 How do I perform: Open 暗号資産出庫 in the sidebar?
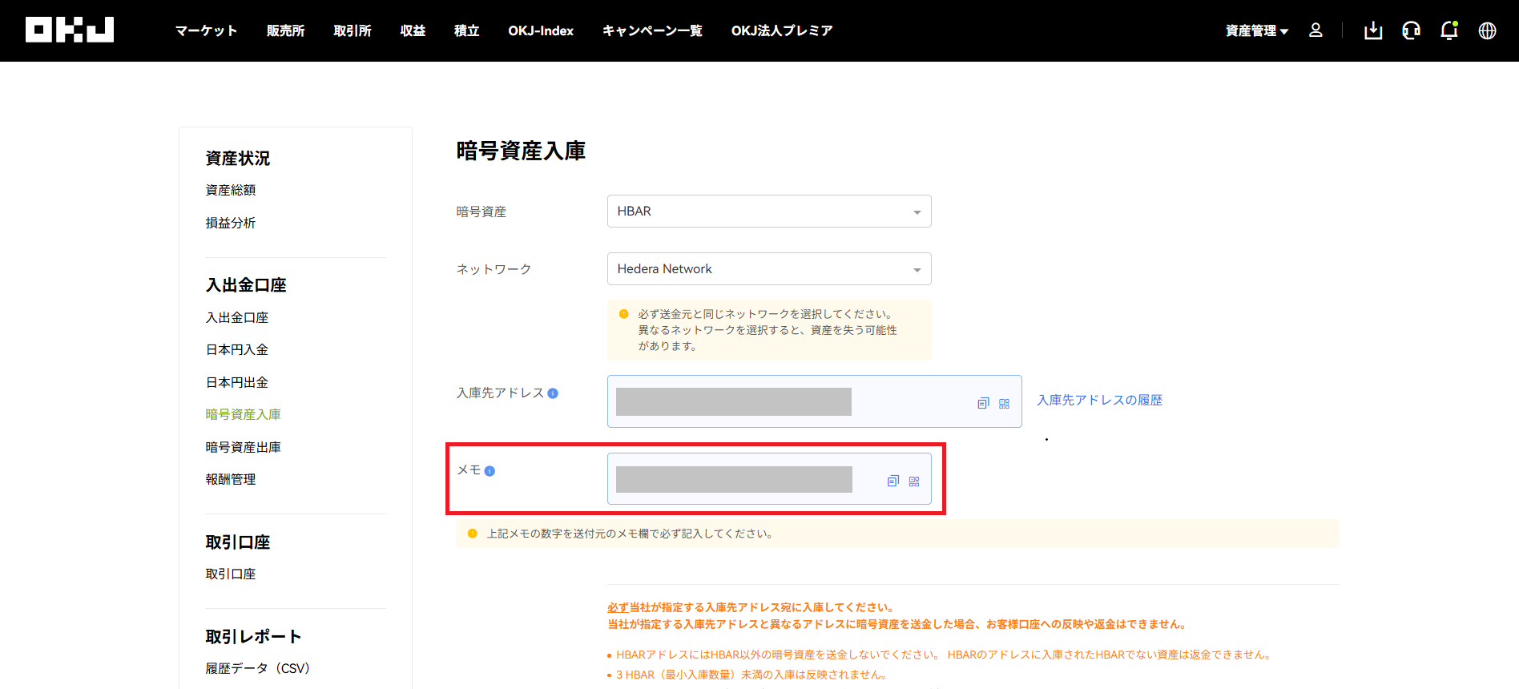tap(244, 447)
